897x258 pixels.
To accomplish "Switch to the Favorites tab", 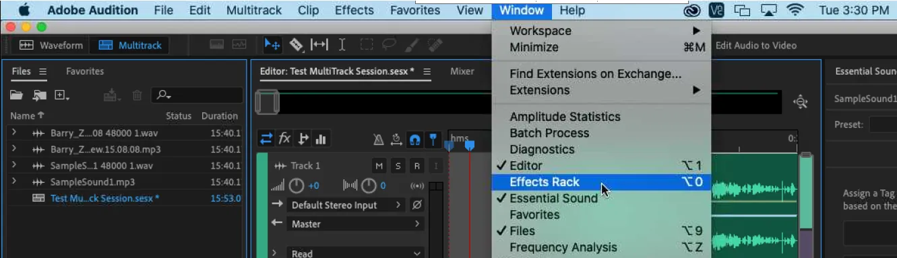I will (85, 71).
